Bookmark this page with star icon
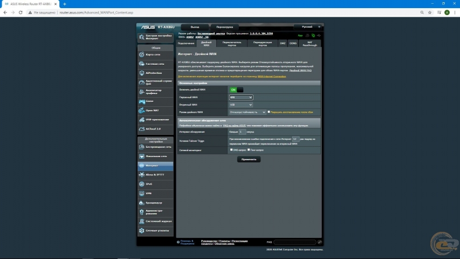 coord(430,12)
